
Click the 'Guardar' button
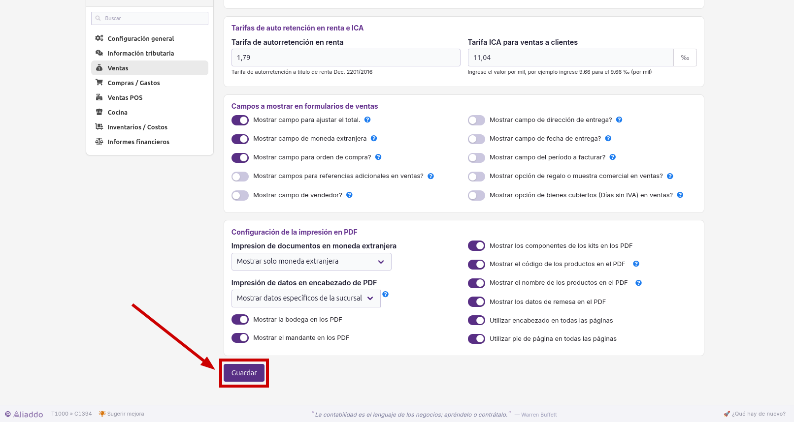coord(244,373)
